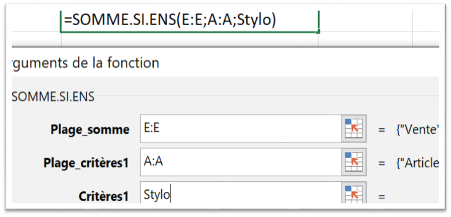This screenshot has height=217, width=451.
Task: Place cursor in the Critères1 field with Stylo
Action: tap(240, 192)
